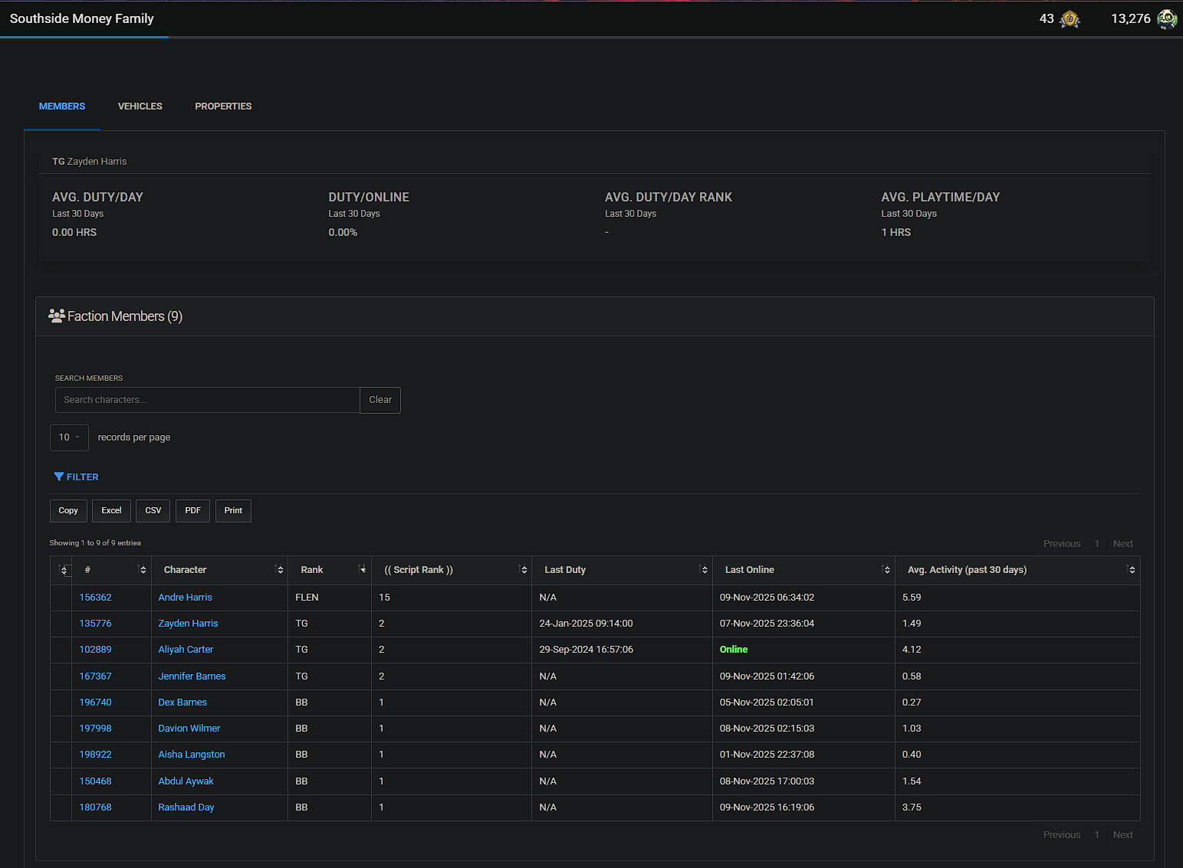Viewport: 1183px width, 868px height.
Task: Open ID link 102889
Action: coord(95,650)
